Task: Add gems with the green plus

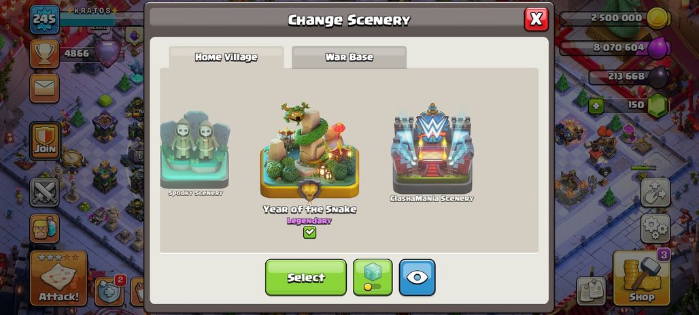Action: [x=596, y=106]
